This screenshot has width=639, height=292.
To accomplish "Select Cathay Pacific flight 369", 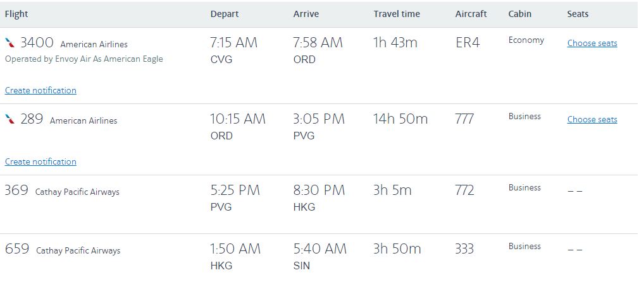I will click(x=16, y=190).
